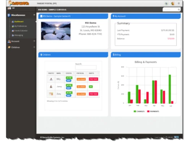
Task: Toggle CHARGES series in chart legend
Action: click(x=139, y=111)
